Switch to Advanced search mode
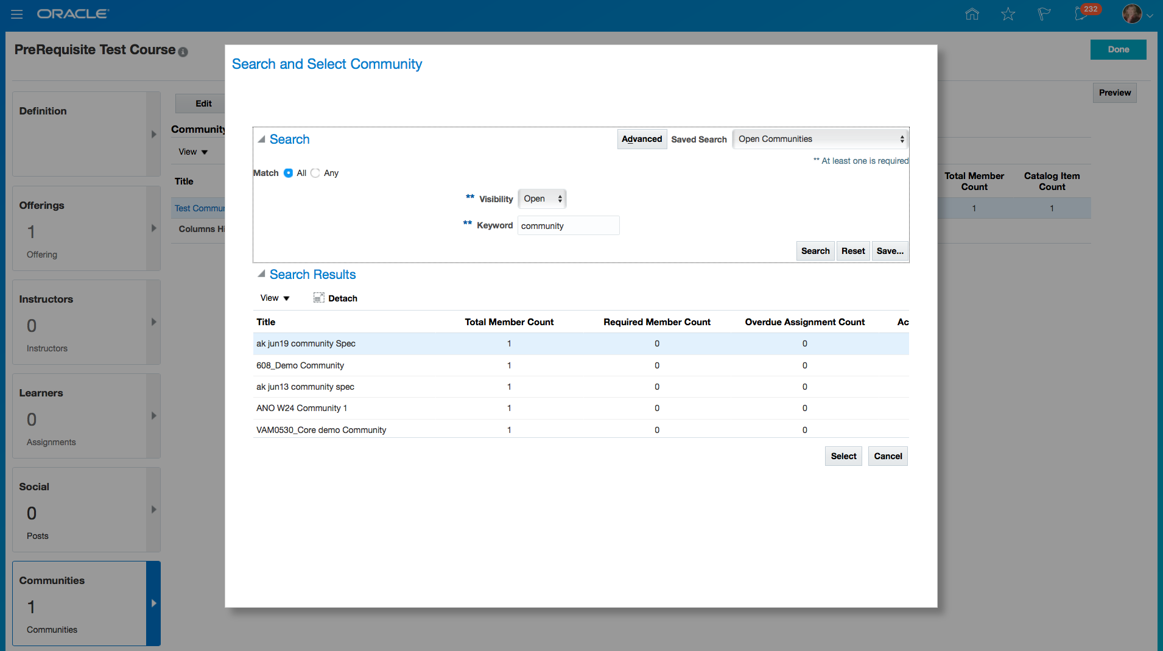Image resolution: width=1163 pixels, height=651 pixels. click(x=641, y=139)
